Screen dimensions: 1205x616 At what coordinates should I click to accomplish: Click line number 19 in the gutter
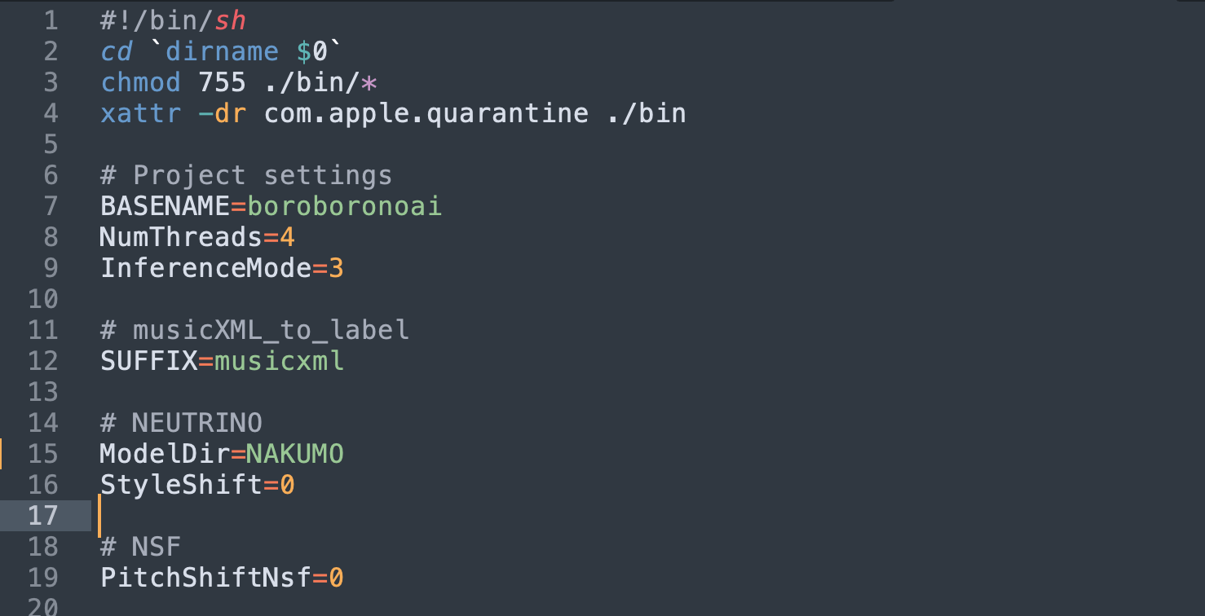pyautogui.click(x=43, y=578)
